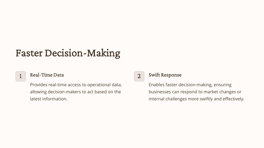Image resolution: width=264 pixels, height=148 pixels.
Task: Click the word Response in second heading
Action: click(171, 75)
